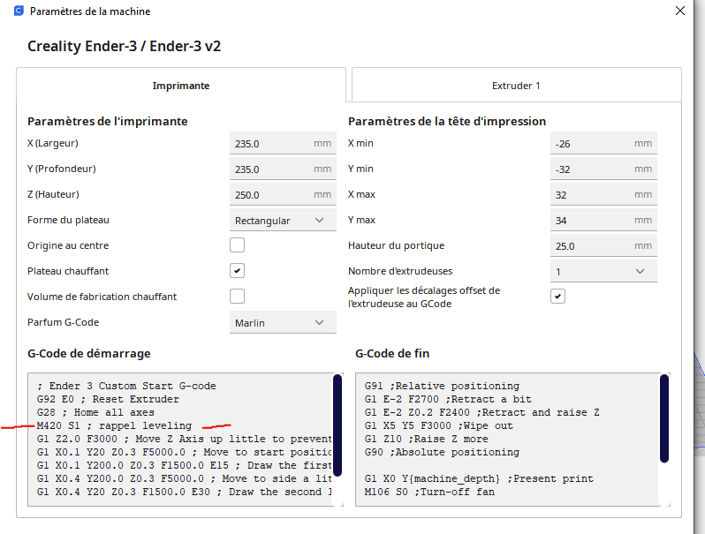This screenshot has height=534, width=705.
Task: Toggle Appliquer les décalages offset checkbox
Action: (x=557, y=297)
